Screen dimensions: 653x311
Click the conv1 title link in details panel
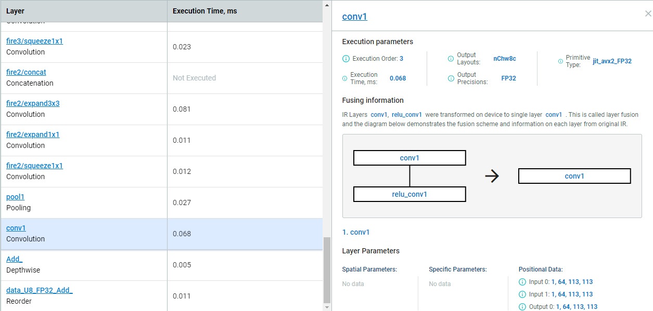354,17
